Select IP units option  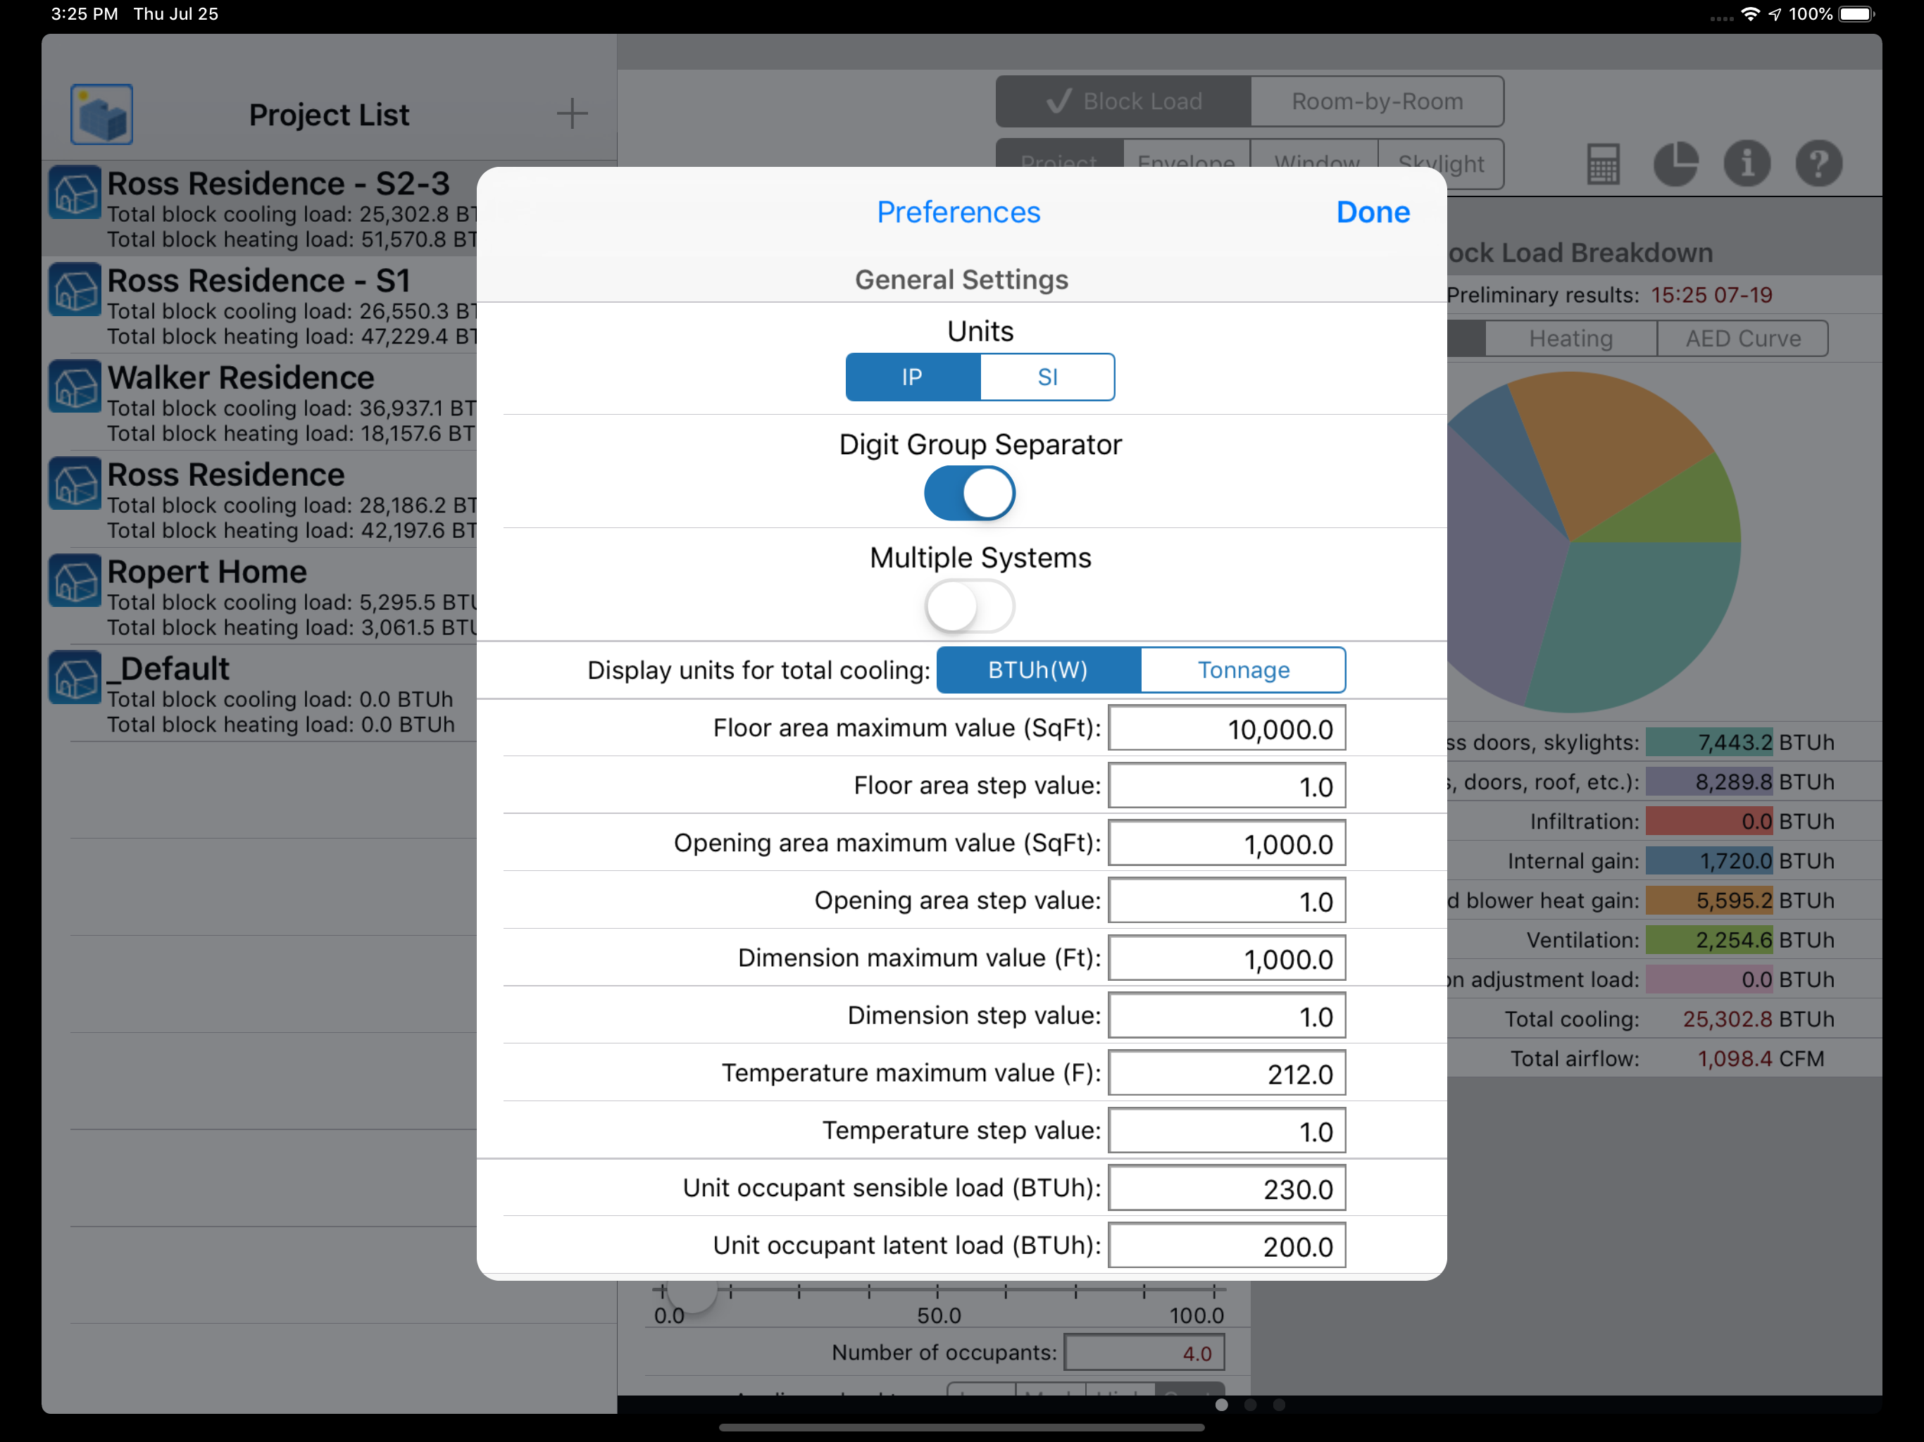pos(913,377)
